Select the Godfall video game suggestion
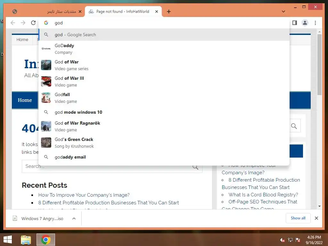Image resolution: width=328 pixels, height=246 pixels. pyautogui.click(x=164, y=98)
